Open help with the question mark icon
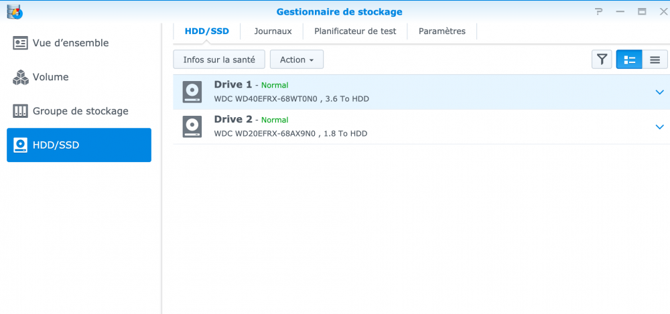Image resolution: width=670 pixels, height=314 pixels. 599,11
